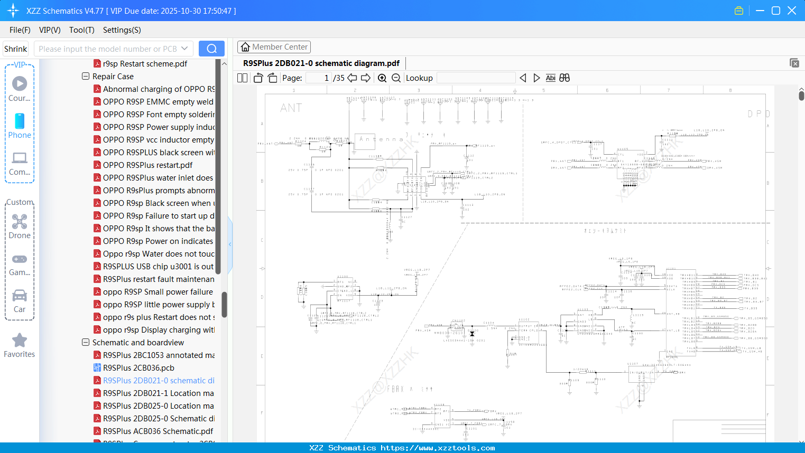
Task: Rotate the page clockwise
Action: point(272,78)
